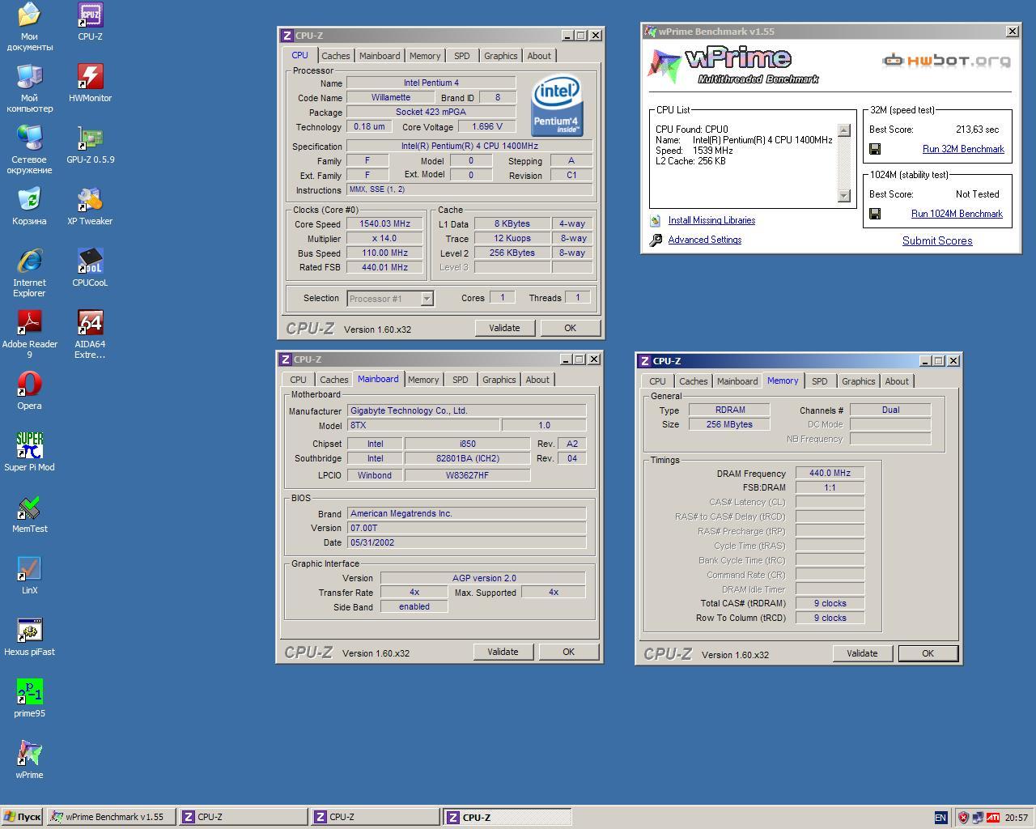Launch GPU-Z 0.5.9 shortcut

click(x=90, y=144)
